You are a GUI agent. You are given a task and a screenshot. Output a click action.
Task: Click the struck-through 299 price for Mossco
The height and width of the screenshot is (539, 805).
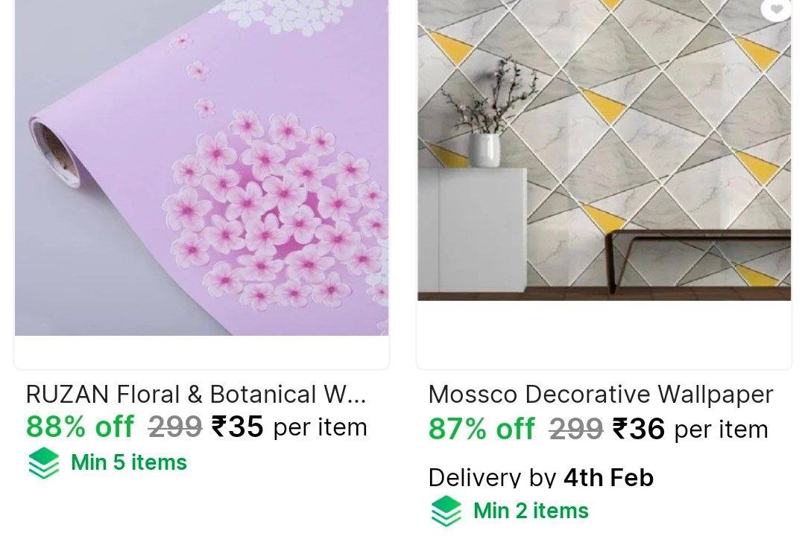coord(575,429)
